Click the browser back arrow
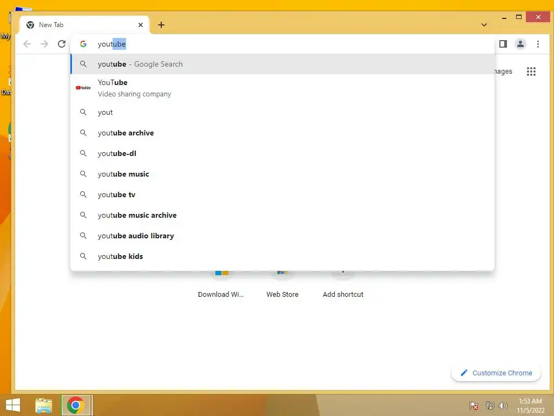Screen dimensions: 554x416 click(27, 44)
